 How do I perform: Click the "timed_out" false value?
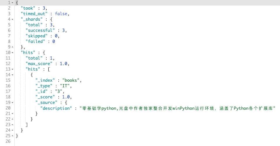tap(61, 14)
